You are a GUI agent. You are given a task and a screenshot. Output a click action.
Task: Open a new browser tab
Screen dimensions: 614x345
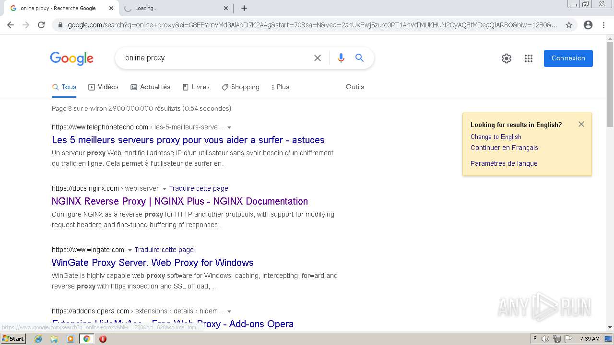point(244,8)
